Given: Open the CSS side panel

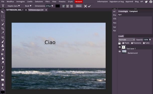Looking at the screenshot, I should tap(115, 19).
